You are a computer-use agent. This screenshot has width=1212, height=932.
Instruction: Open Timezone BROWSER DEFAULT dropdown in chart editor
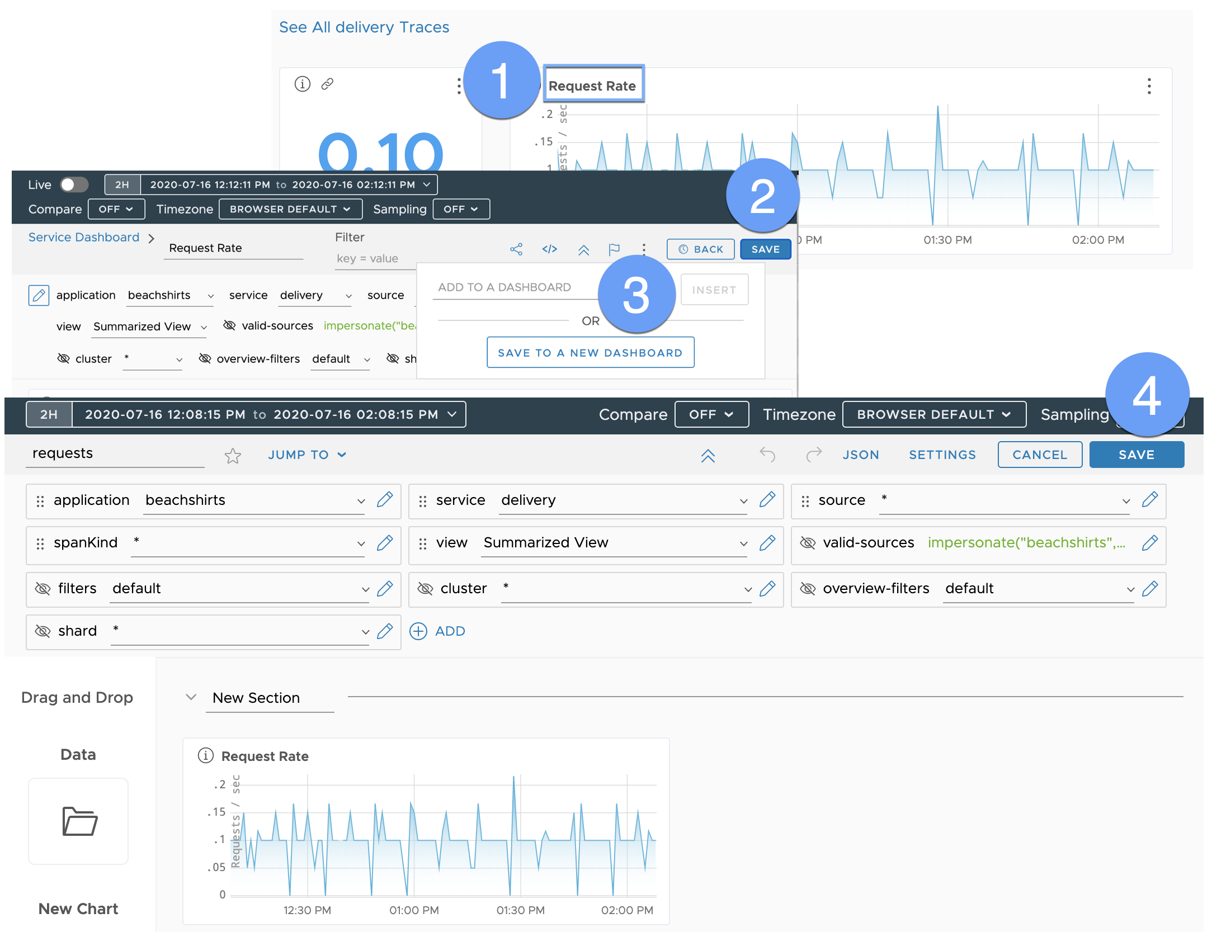tap(290, 209)
